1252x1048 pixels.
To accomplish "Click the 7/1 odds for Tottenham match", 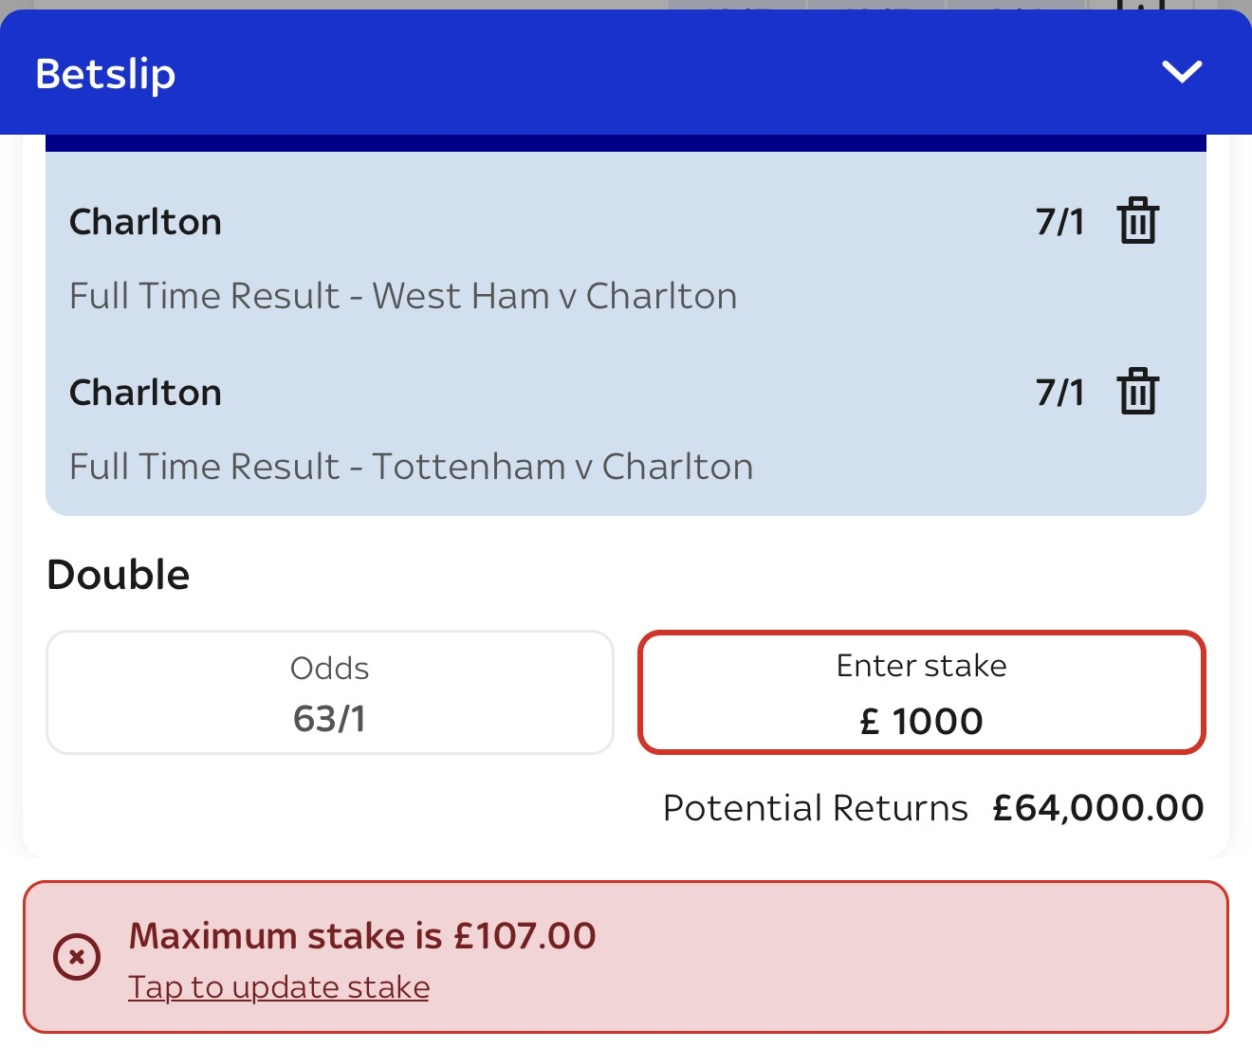I will [x=1059, y=393].
